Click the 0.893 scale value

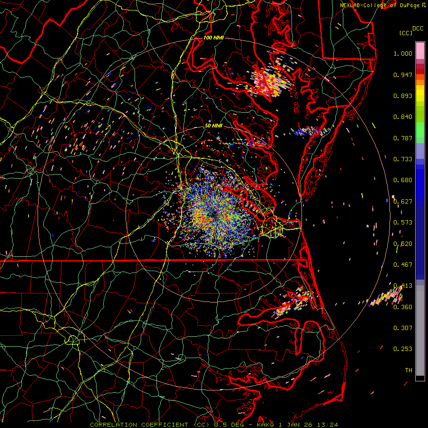coord(403,96)
